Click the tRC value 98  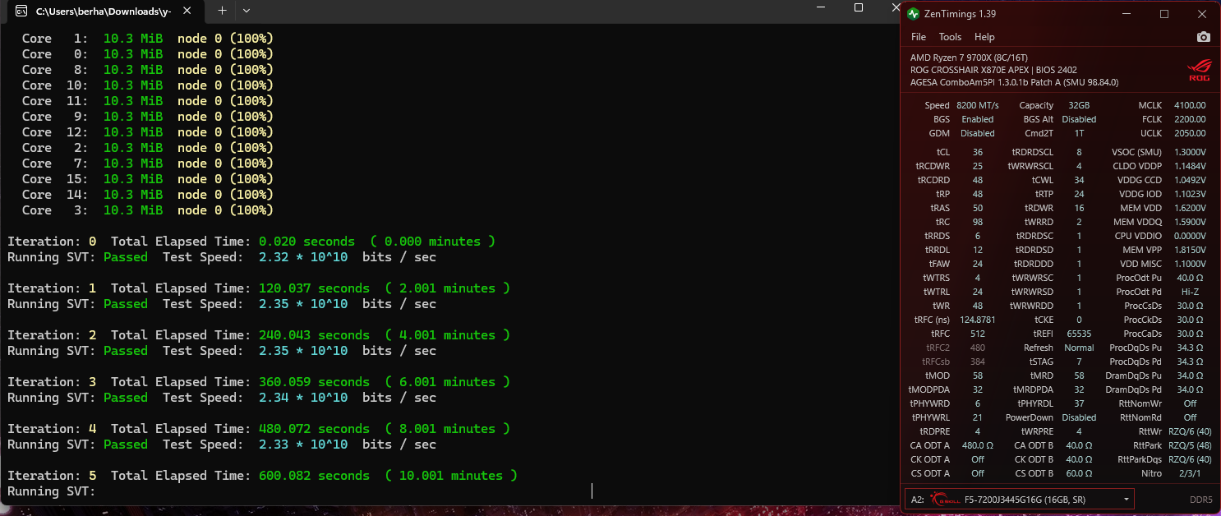977,222
